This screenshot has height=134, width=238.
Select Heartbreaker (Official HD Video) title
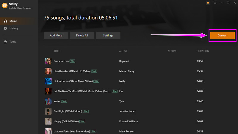tap(72, 71)
